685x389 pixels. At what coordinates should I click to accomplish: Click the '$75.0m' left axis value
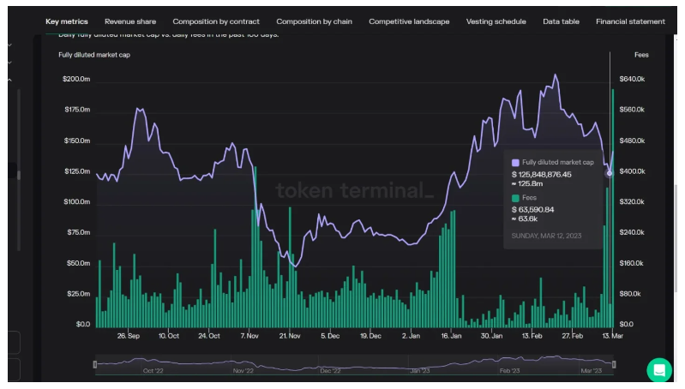click(x=78, y=232)
